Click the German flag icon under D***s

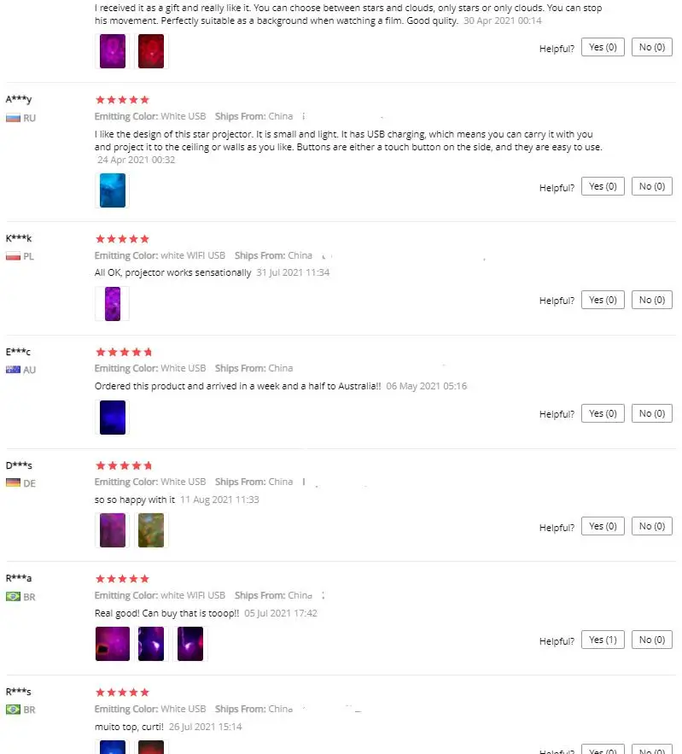point(13,483)
